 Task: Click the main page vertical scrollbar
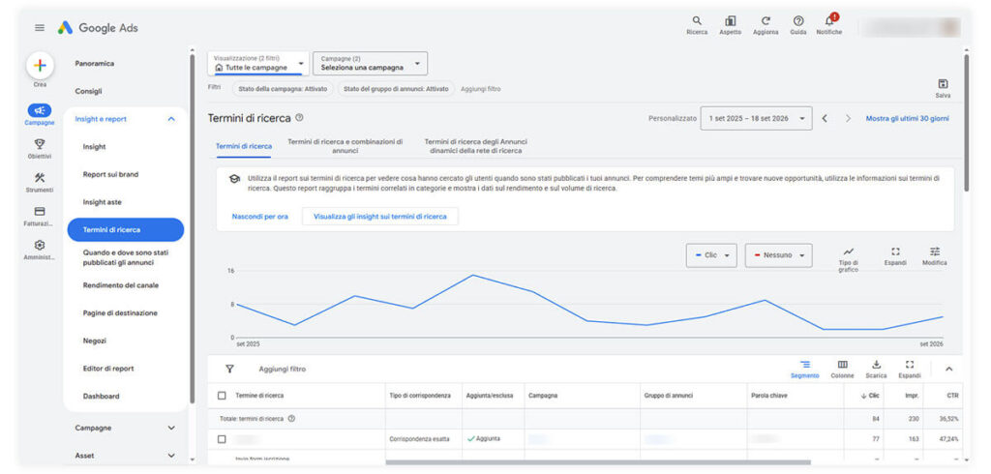click(x=967, y=121)
